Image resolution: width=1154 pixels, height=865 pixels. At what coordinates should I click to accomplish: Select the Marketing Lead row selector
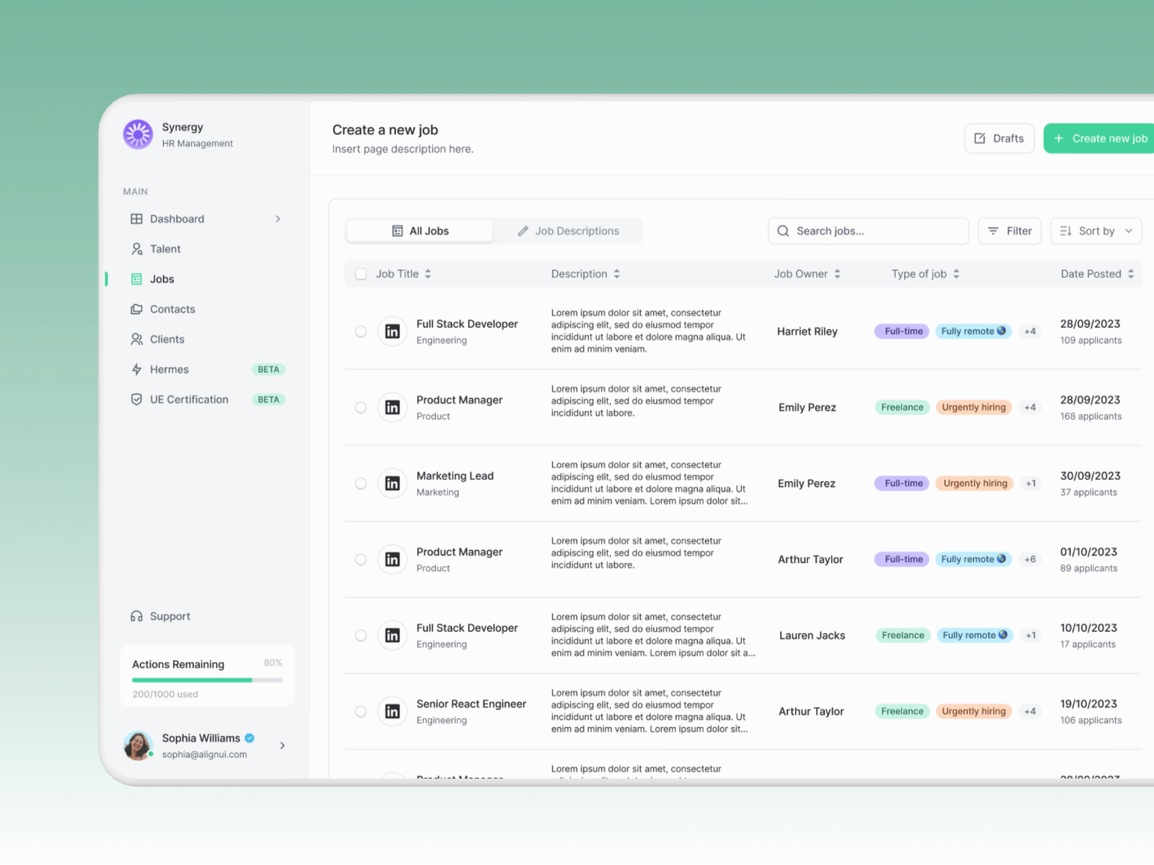click(x=361, y=483)
